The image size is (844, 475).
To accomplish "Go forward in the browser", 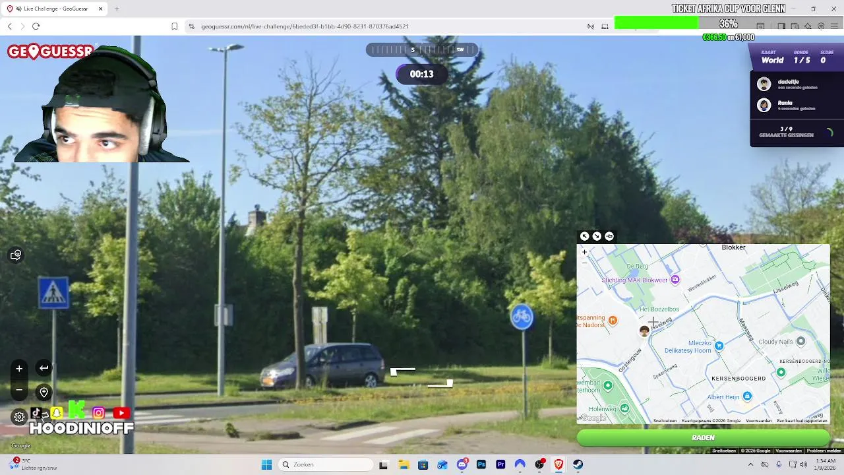I will (x=22, y=26).
